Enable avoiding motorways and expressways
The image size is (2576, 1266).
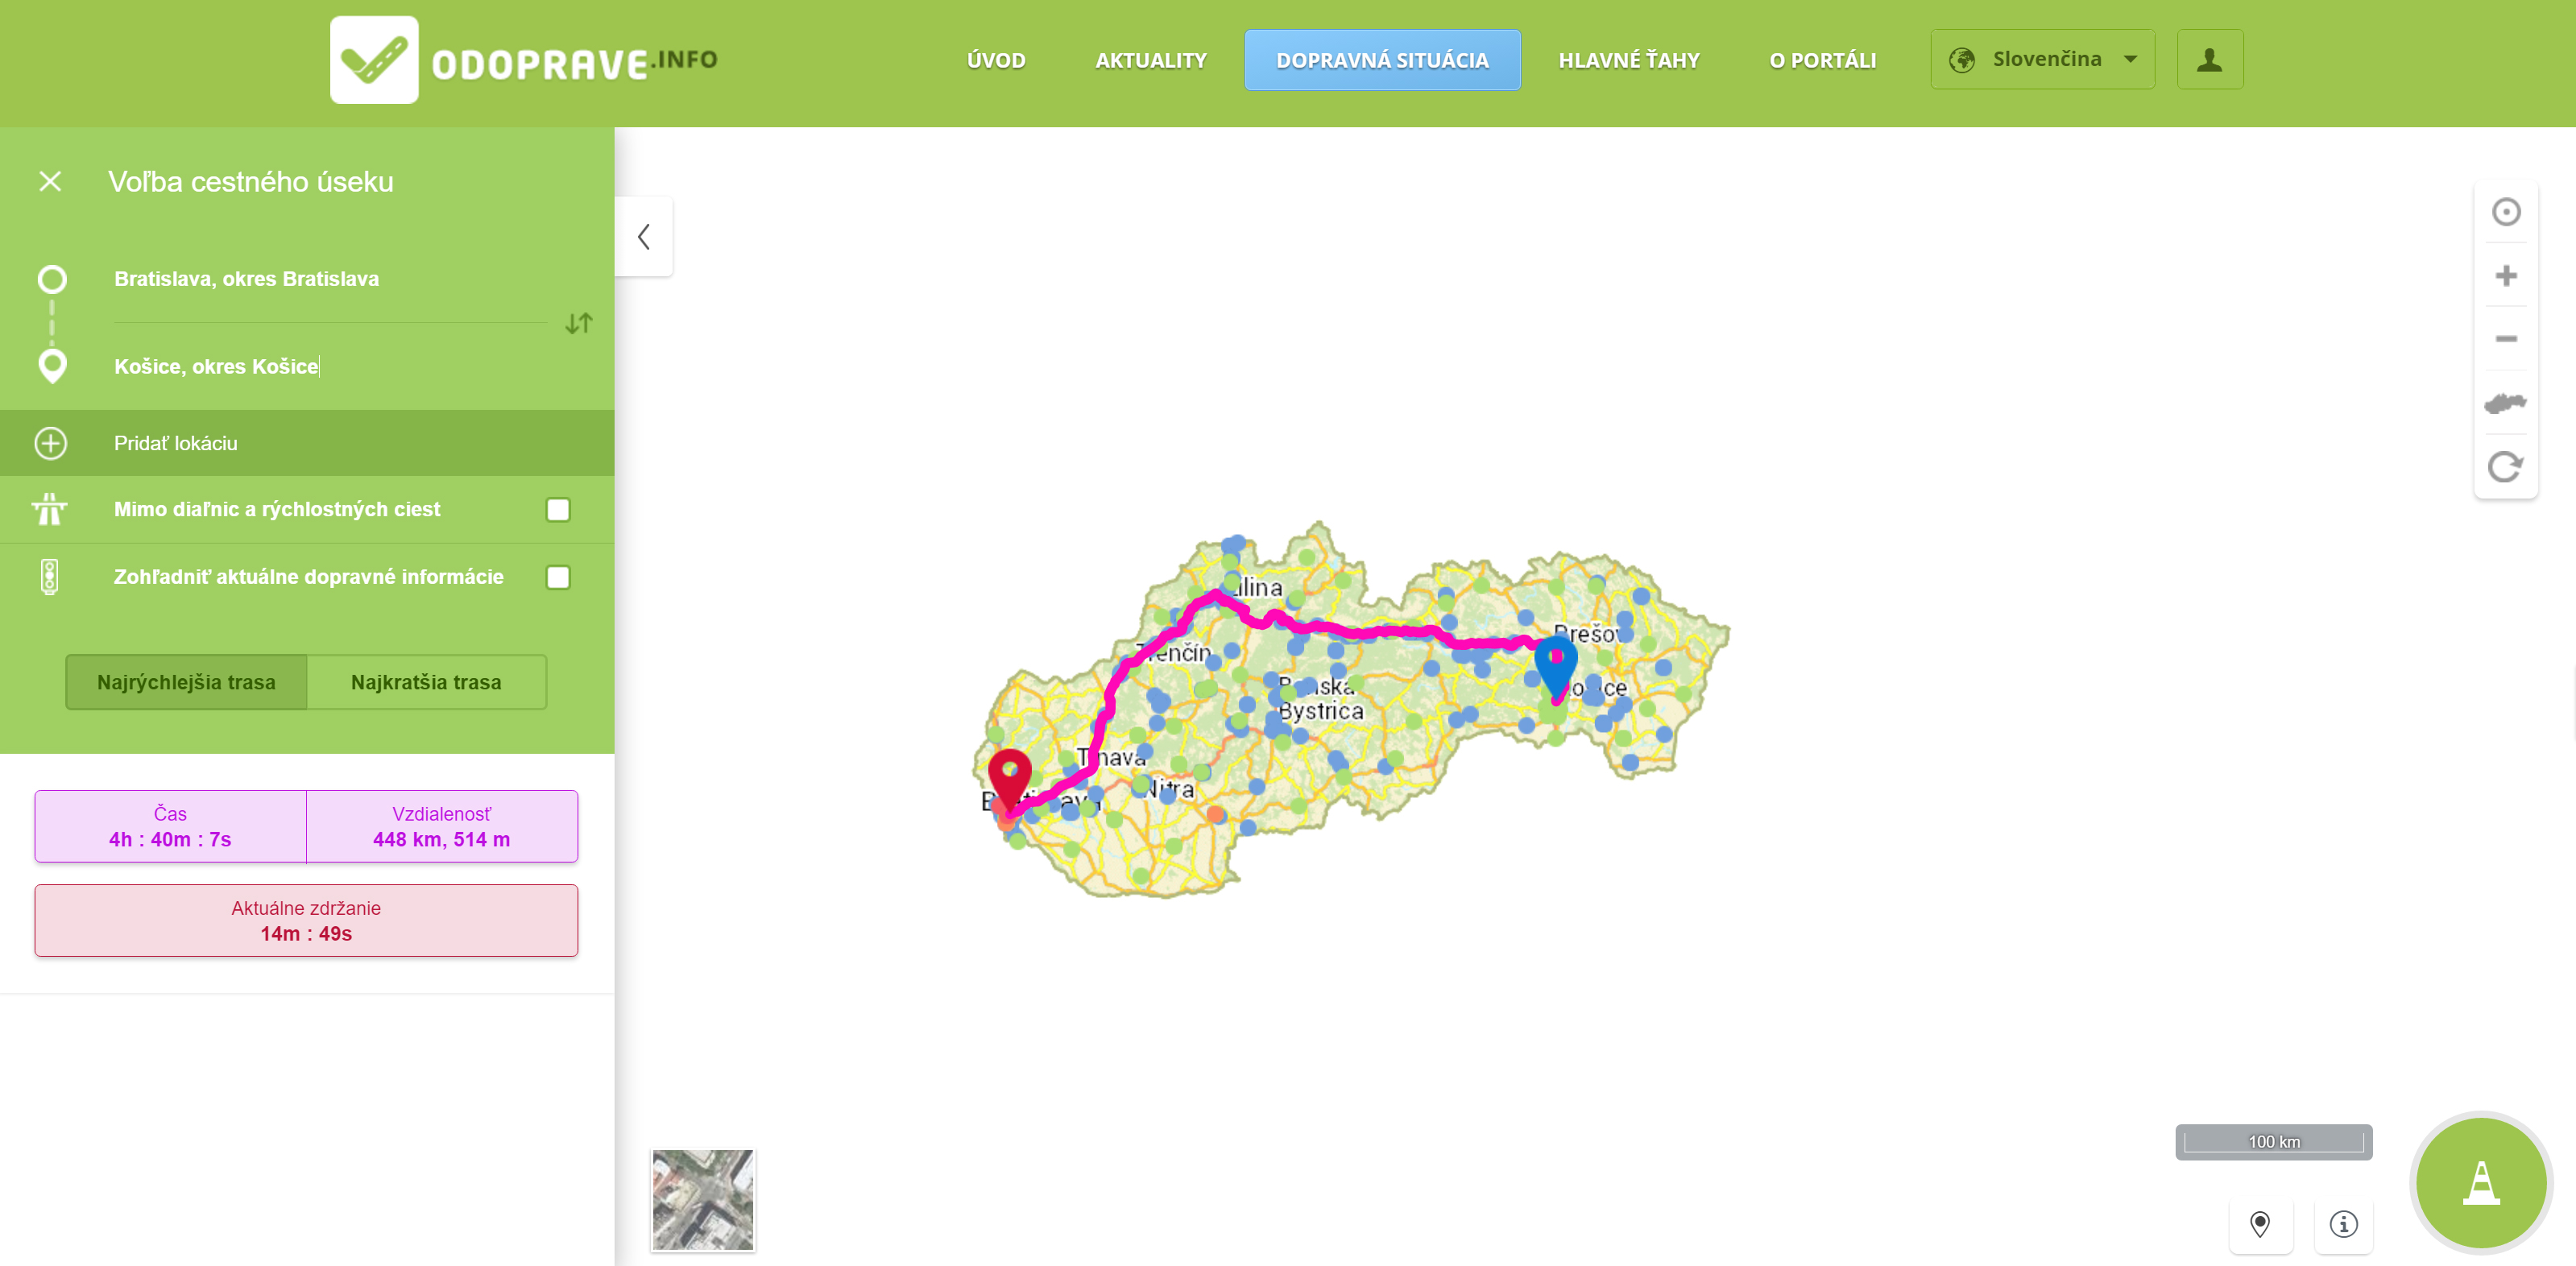(x=558, y=510)
